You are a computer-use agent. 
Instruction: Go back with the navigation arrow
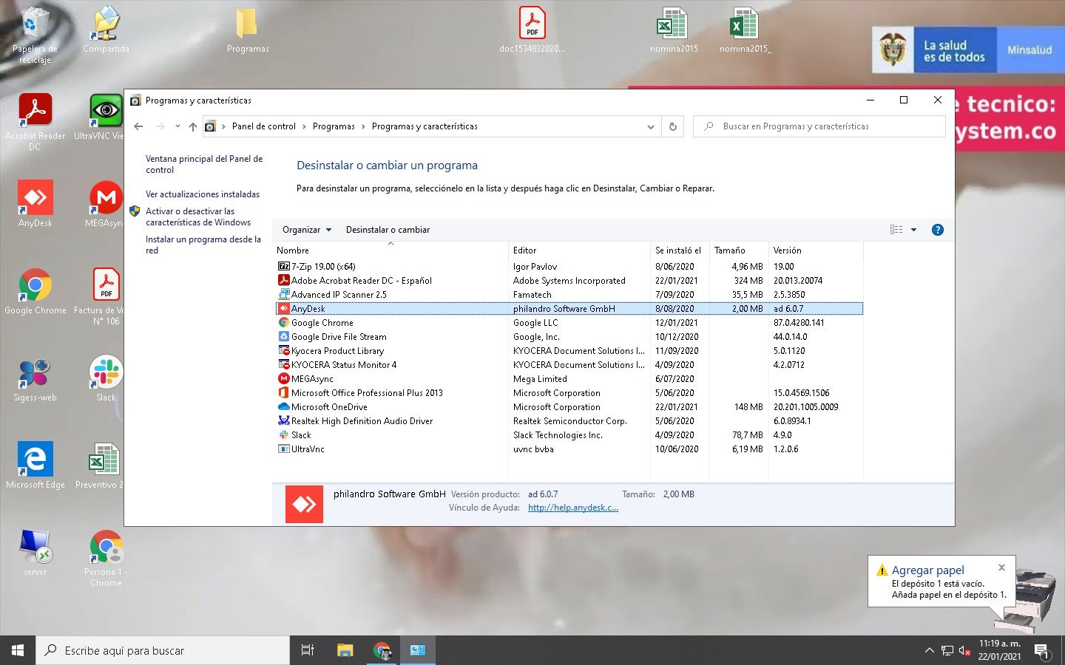138,126
